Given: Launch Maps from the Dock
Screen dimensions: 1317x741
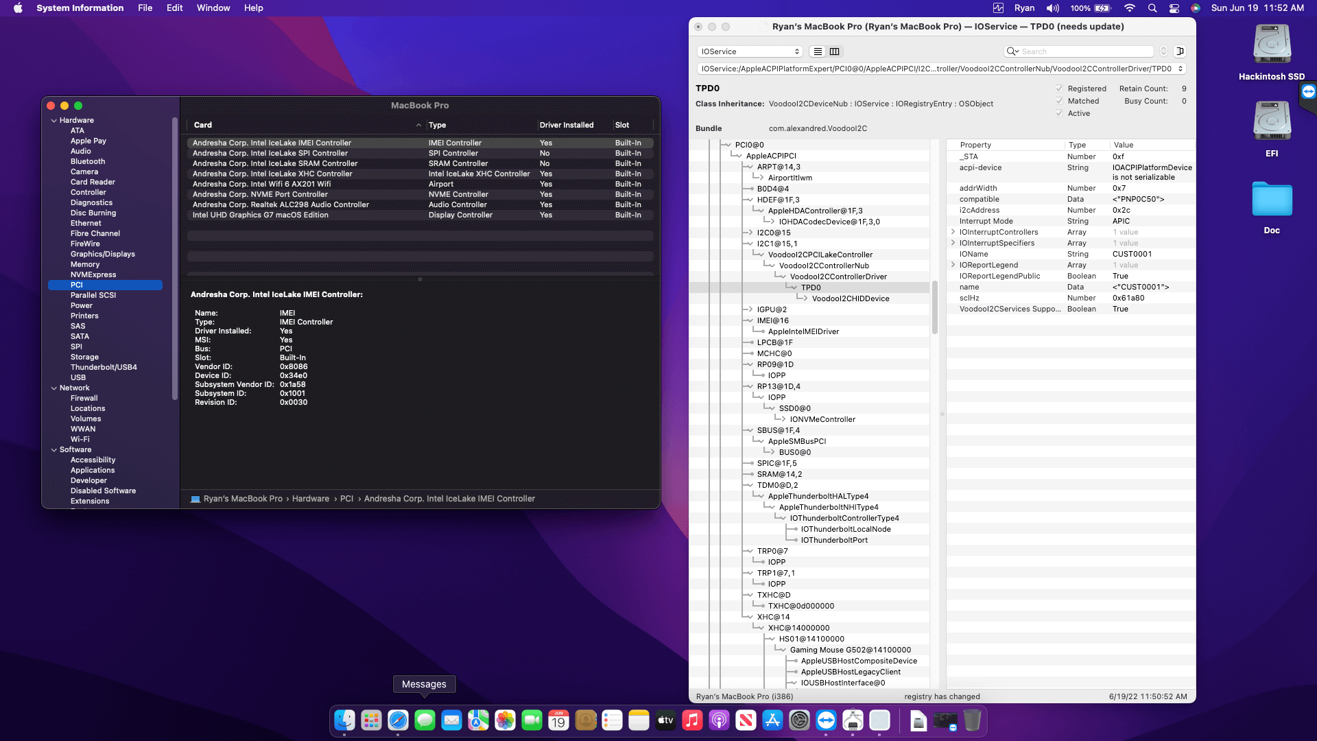Looking at the screenshot, I should click(x=478, y=720).
